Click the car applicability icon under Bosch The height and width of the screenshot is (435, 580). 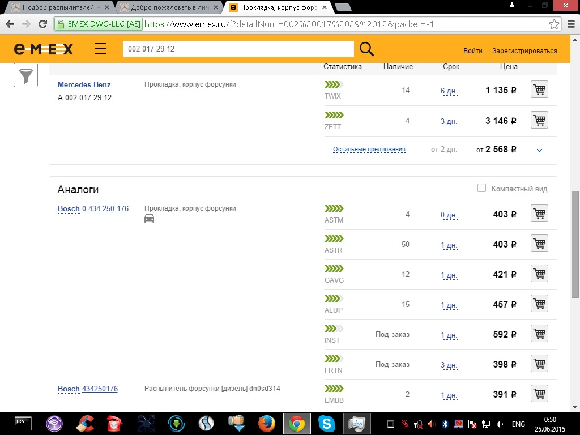149,219
